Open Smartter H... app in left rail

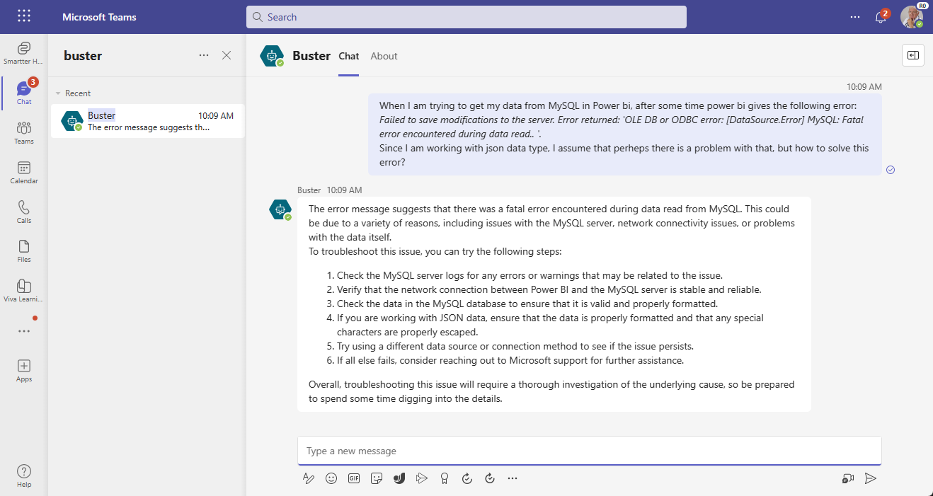(x=23, y=52)
